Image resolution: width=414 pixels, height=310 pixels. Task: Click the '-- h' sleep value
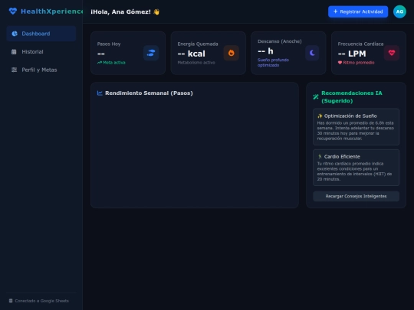point(265,51)
